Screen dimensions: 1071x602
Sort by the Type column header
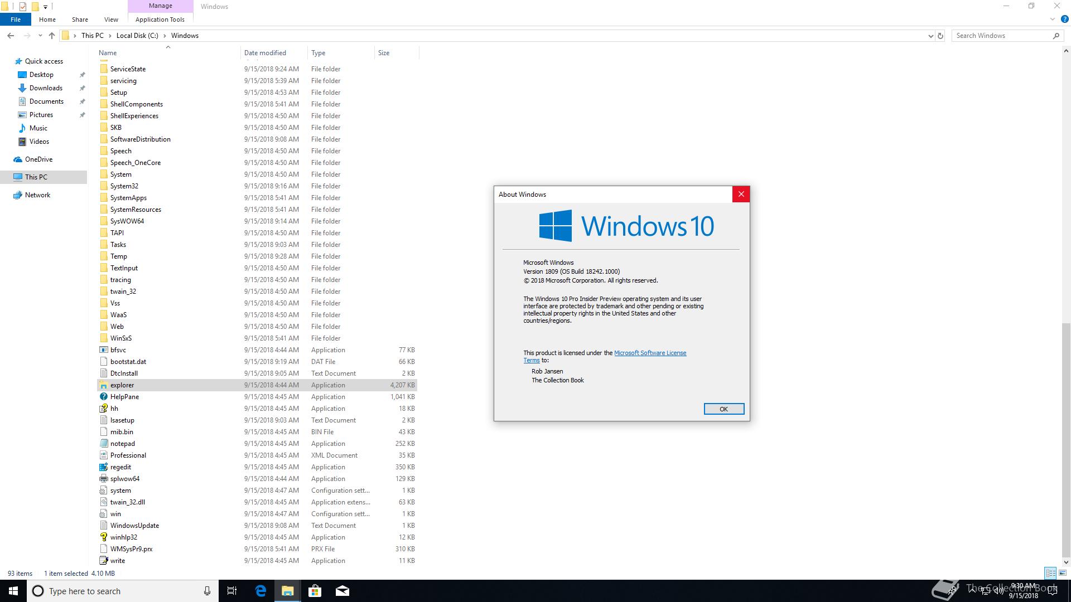point(340,53)
